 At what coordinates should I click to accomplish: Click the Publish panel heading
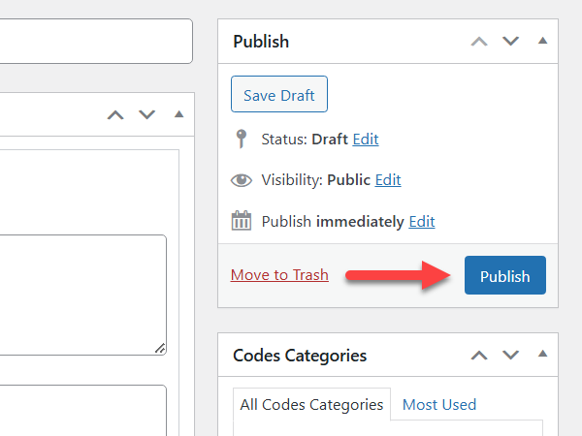(x=261, y=41)
